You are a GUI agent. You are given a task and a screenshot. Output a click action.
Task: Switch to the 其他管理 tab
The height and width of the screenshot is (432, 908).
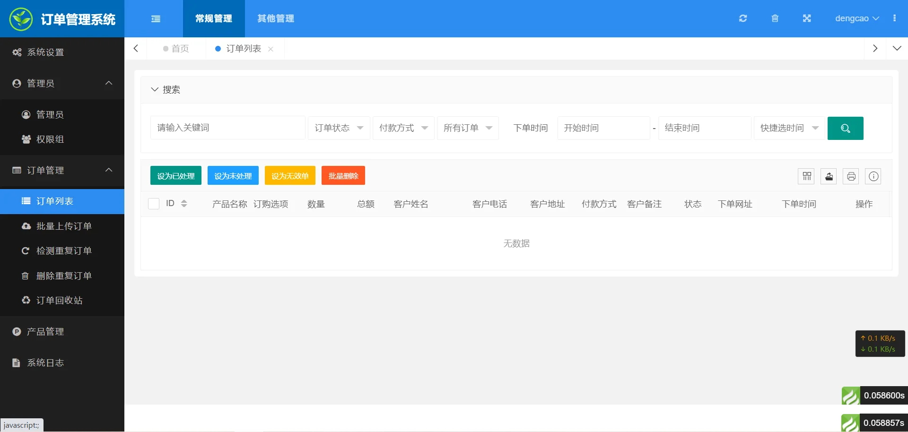(276, 18)
